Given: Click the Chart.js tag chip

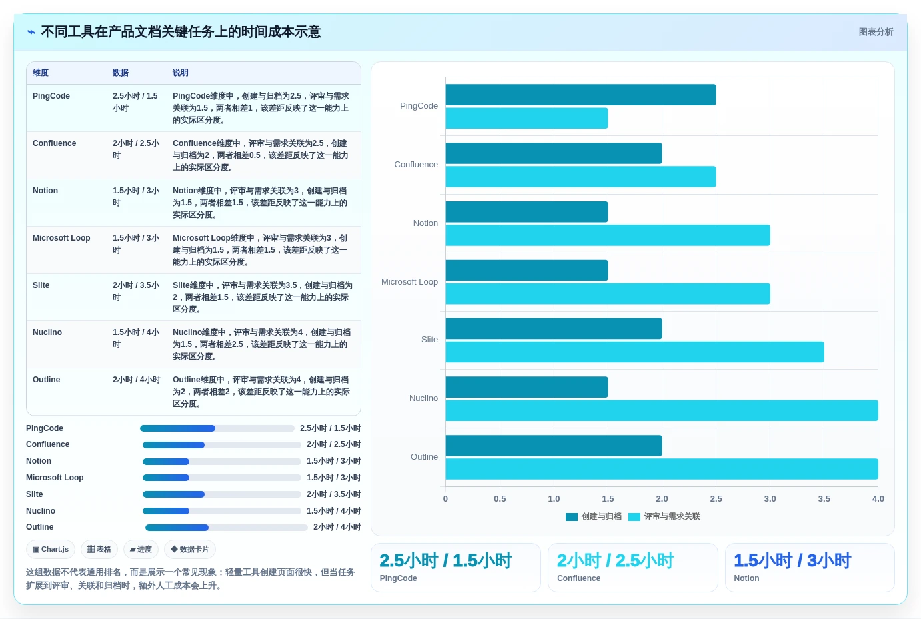Looking at the screenshot, I should point(51,550).
